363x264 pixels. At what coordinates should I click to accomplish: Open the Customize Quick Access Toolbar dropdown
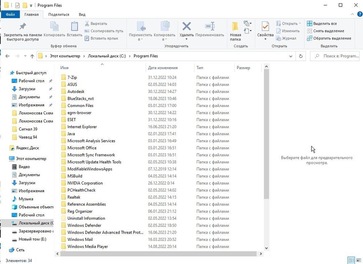tap(31, 5)
